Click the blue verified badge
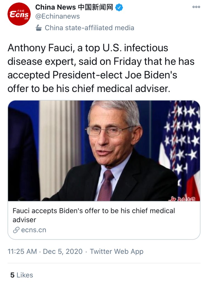 coord(119,8)
